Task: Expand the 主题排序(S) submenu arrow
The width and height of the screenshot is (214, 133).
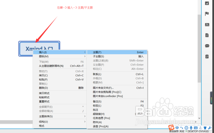Action: (85, 116)
